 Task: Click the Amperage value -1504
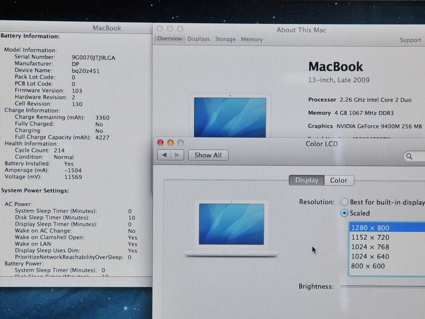click(x=73, y=170)
